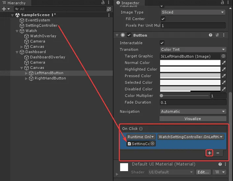
Task: Click the Color Multiplier value field
Action: 218,96
